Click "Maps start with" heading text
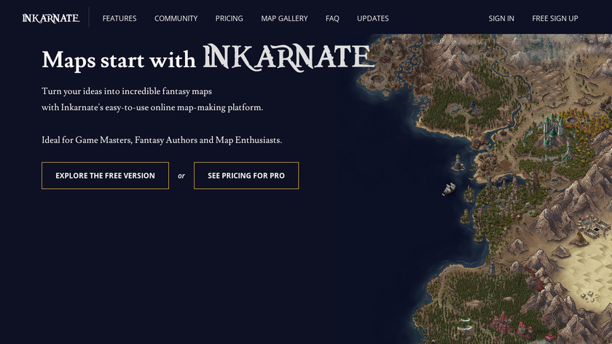The image size is (612, 344). [x=119, y=60]
